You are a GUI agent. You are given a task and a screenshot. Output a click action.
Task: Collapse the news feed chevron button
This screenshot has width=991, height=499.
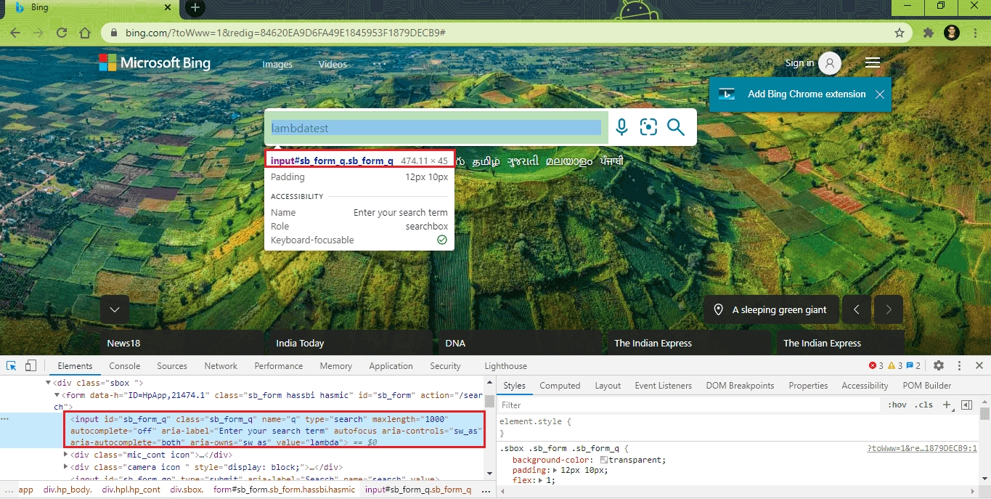click(x=115, y=309)
